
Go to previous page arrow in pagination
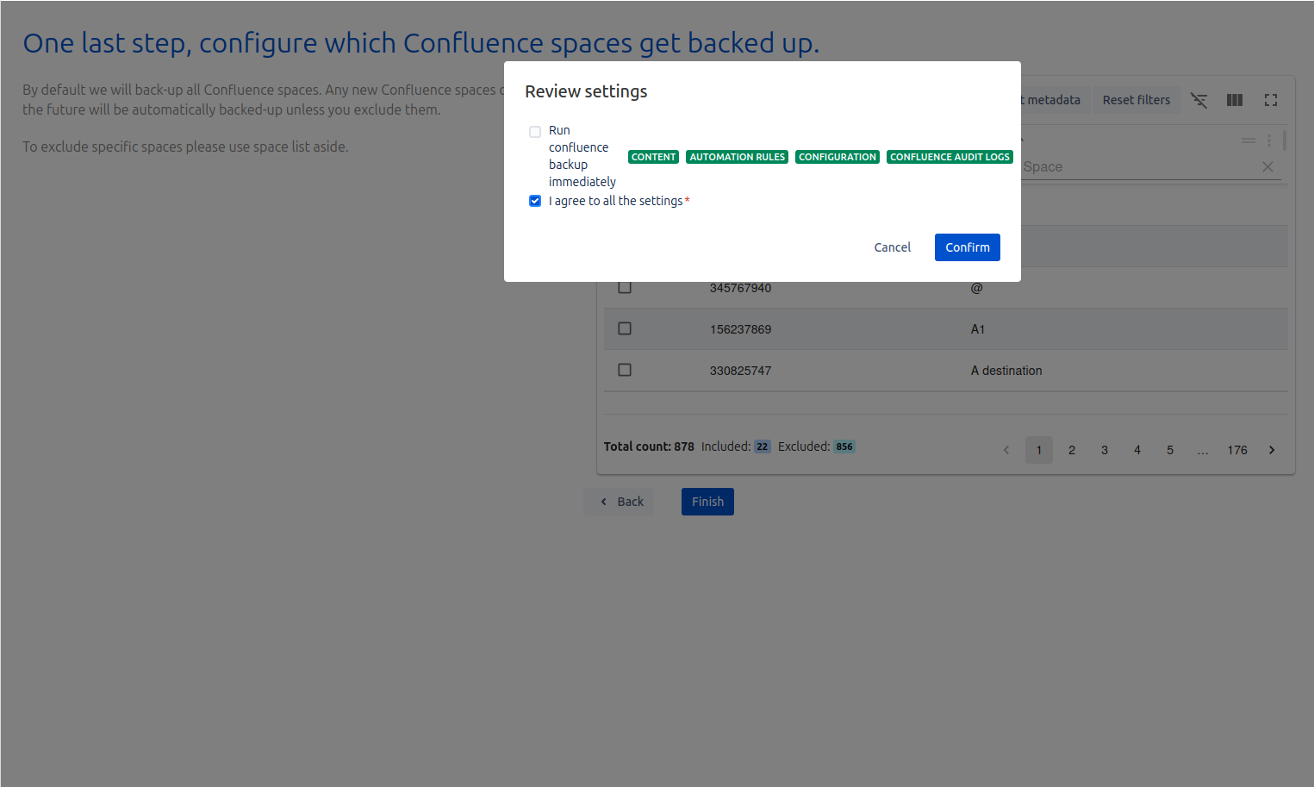click(1006, 450)
